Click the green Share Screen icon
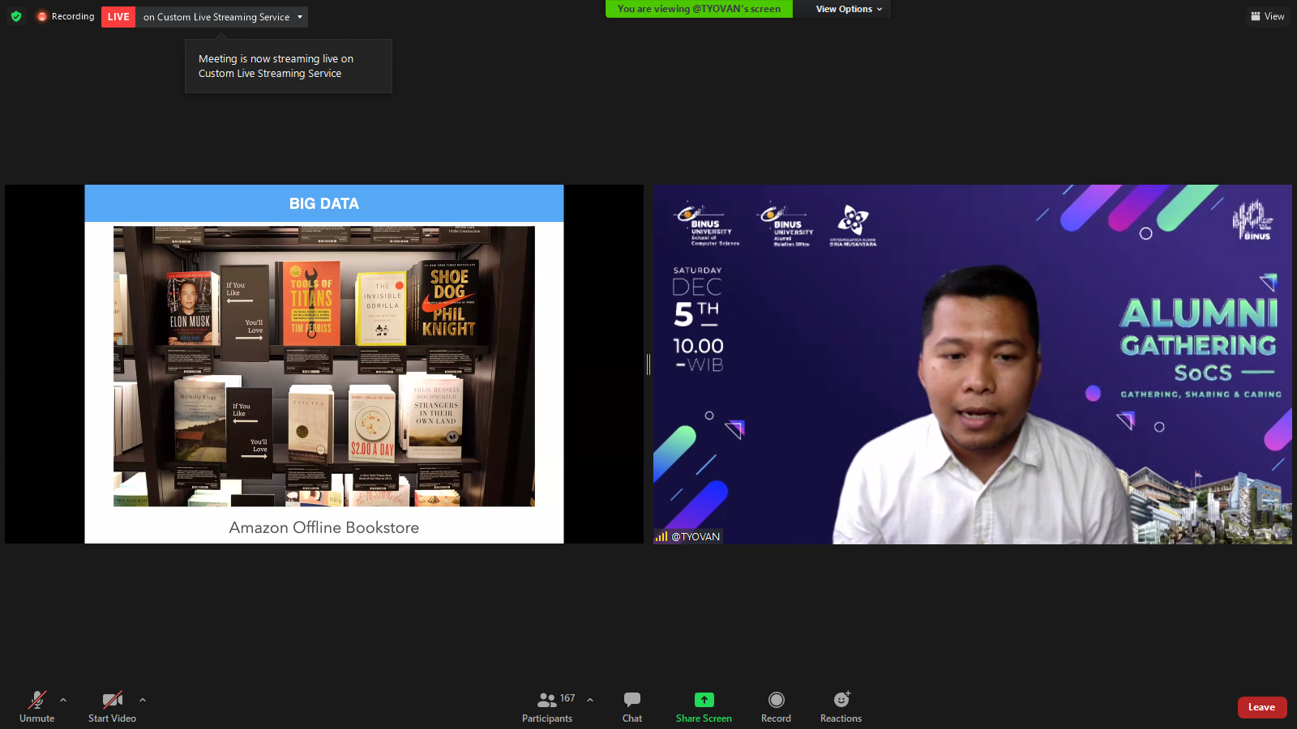 (x=704, y=700)
